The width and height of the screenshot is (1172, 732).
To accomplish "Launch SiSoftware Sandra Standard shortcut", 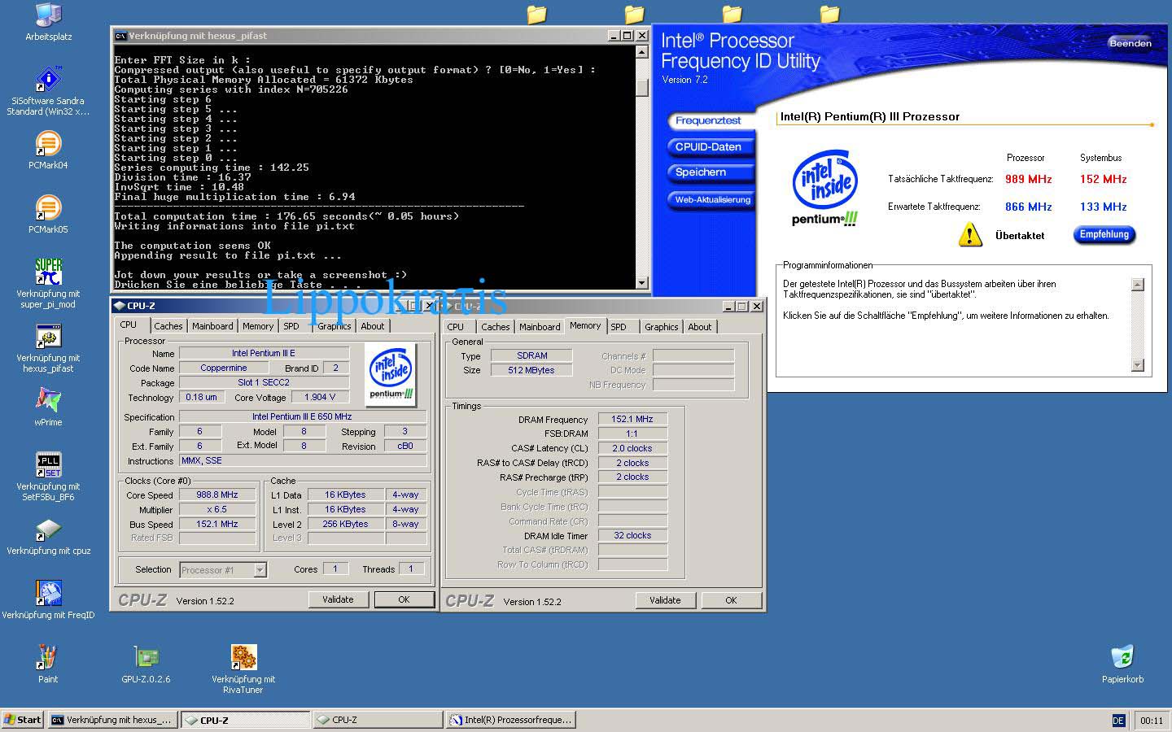I will pos(48,81).
